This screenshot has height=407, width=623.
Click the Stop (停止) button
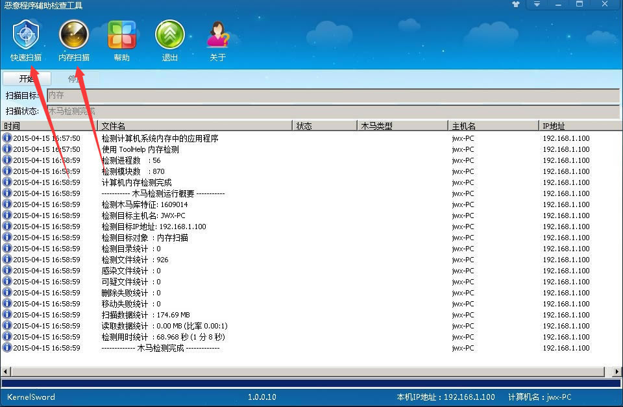(75, 79)
